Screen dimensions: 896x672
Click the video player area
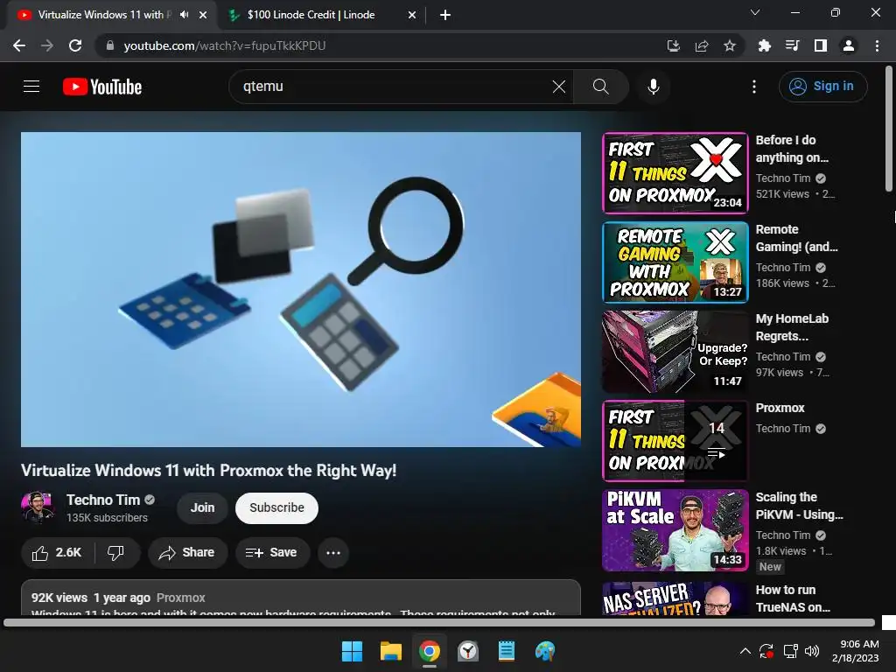pyautogui.click(x=301, y=289)
